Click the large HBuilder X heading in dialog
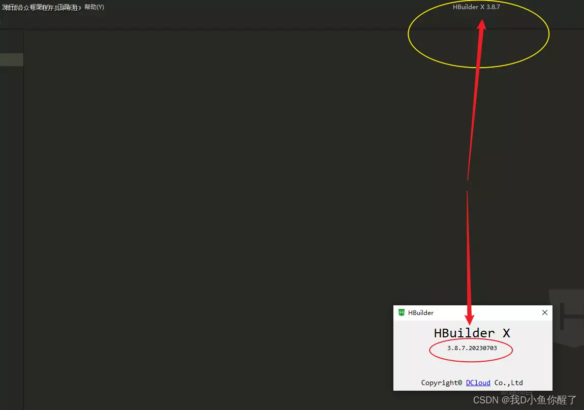Viewport: 584px width, 410px height. point(472,333)
